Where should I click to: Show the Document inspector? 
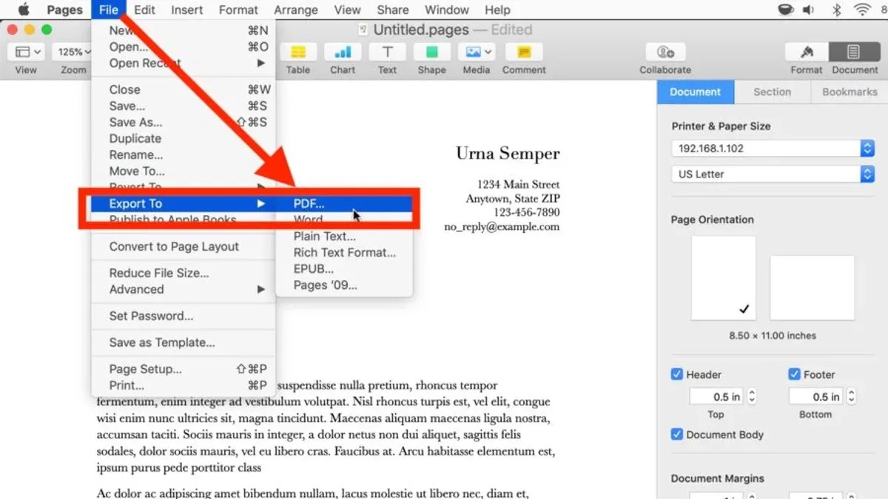(854, 52)
